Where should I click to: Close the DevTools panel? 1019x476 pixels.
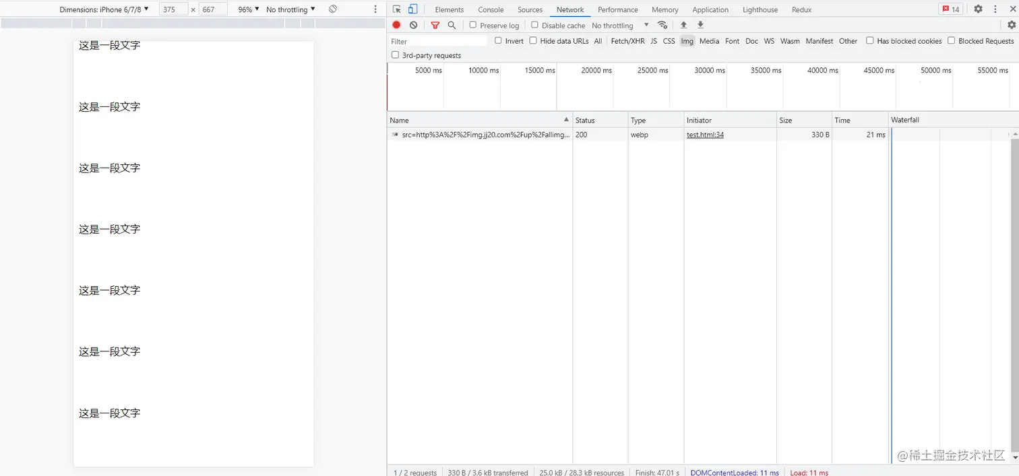pyautogui.click(x=1012, y=9)
